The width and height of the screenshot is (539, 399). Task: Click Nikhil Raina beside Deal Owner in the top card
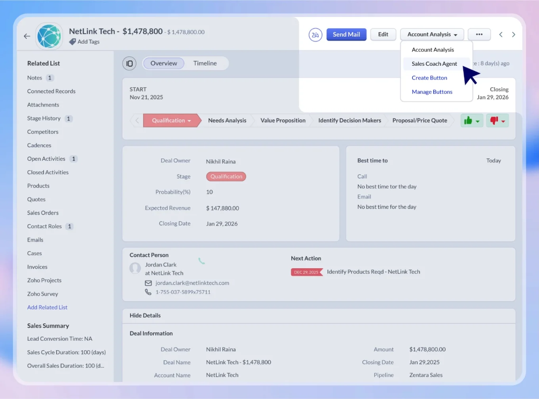pyautogui.click(x=221, y=162)
